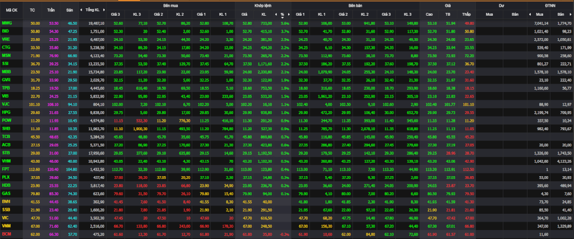Sort by the TC reference price header
The height and width of the screenshot is (239, 574).
(32, 10)
